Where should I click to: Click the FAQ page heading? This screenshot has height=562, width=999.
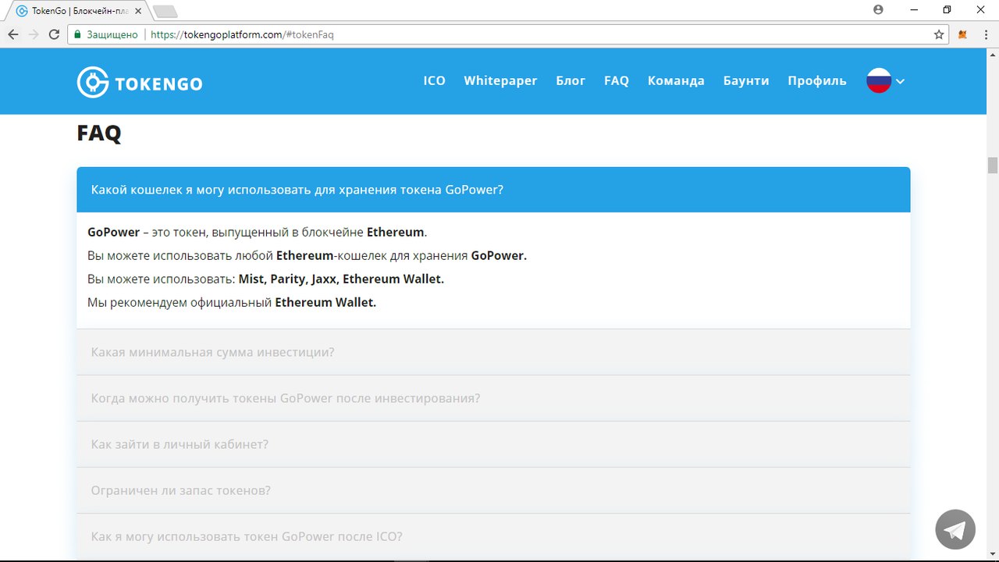point(99,133)
